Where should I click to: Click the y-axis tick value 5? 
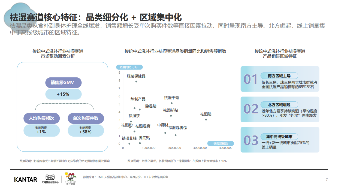[119, 104]
